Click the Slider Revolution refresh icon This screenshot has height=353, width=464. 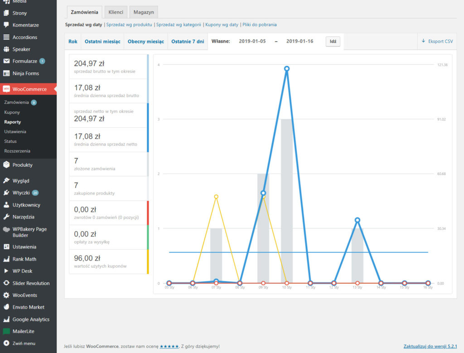click(x=6, y=283)
